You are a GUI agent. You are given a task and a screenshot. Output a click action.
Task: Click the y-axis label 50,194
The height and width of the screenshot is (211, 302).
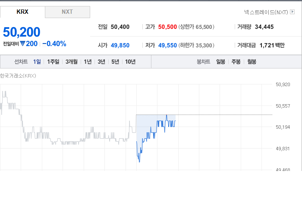click(283, 127)
